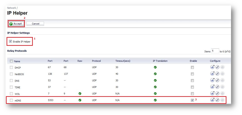Image resolution: width=242 pixels, height=115 pixels.
Task: Open statistics icon for DHCP protocol
Action: point(212,67)
